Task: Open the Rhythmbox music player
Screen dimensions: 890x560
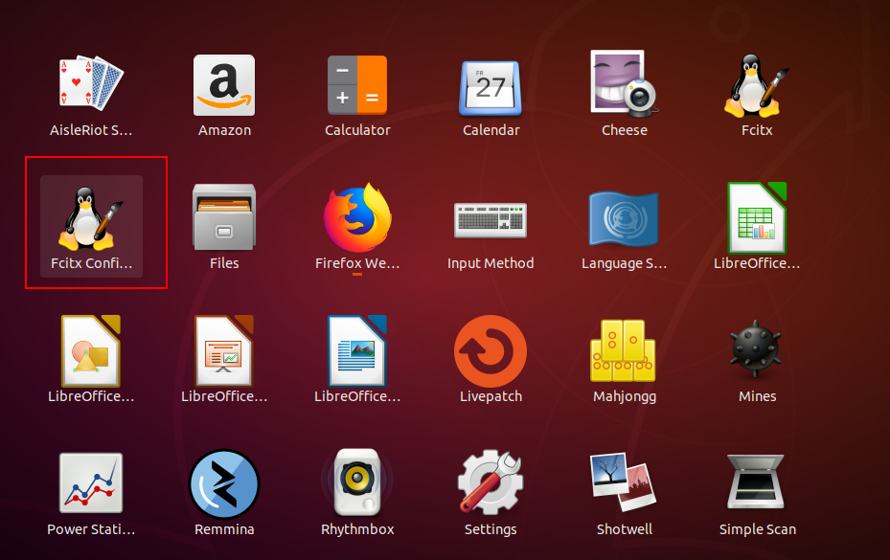Action: [357, 483]
